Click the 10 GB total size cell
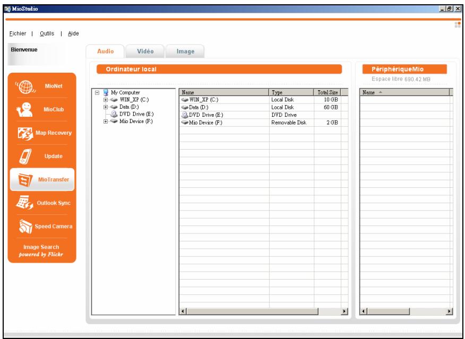The width and height of the screenshot is (465, 339). pyautogui.click(x=331, y=100)
